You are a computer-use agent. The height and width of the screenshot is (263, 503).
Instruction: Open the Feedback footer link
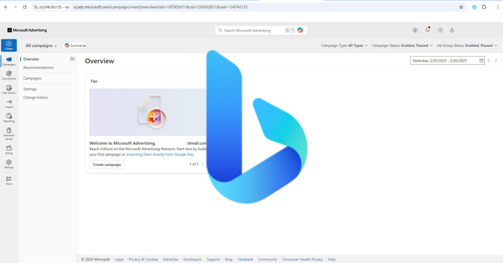[245, 259]
